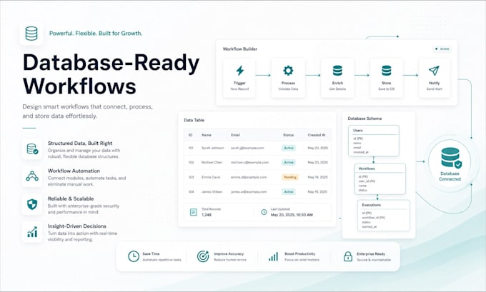This screenshot has width=486, height=292.
Task: Click the Improve Accuracy label
Action: tap(229, 253)
